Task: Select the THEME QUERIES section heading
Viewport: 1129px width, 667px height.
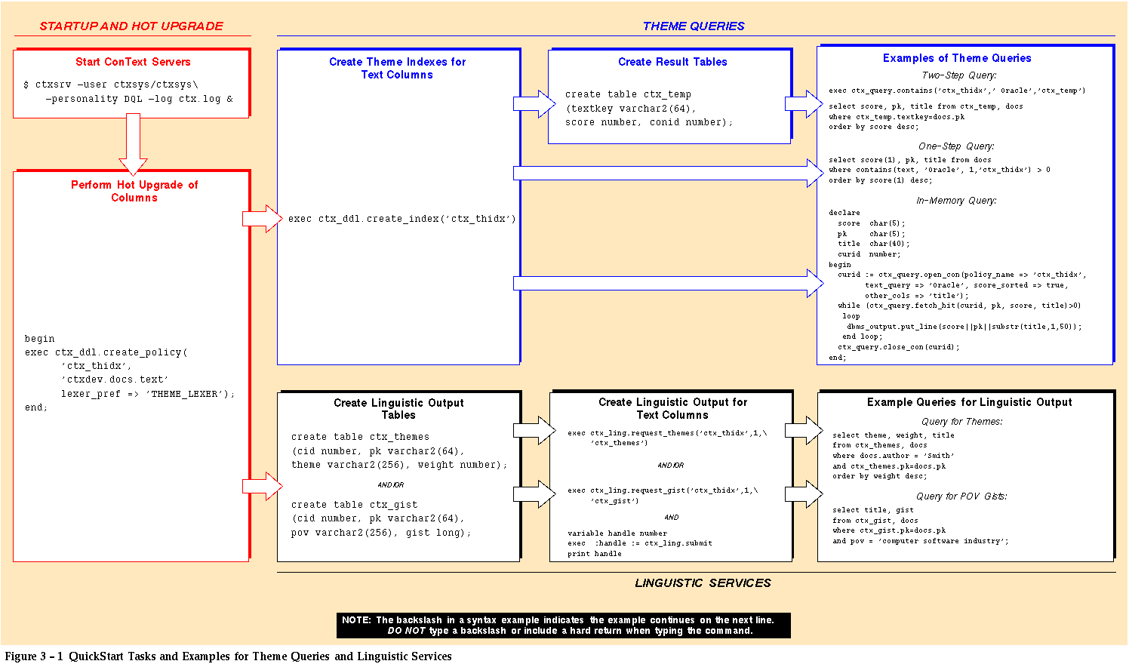Action: click(694, 26)
